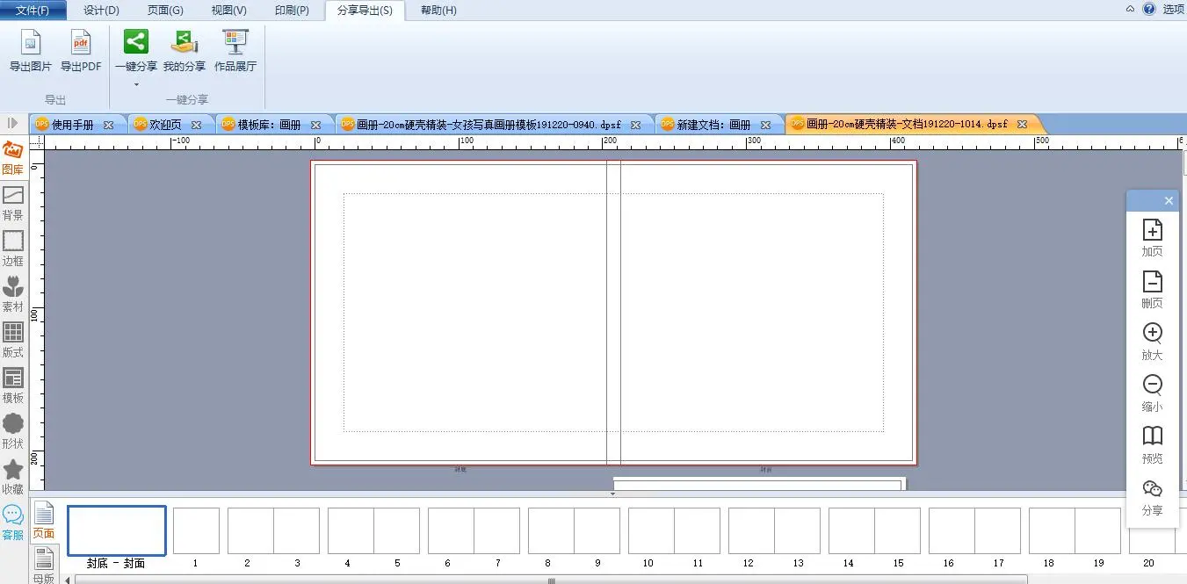Open the 收藏 favorites panel
This screenshot has width=1187, height=584.
pyautogui.click(x=13, y=478)
